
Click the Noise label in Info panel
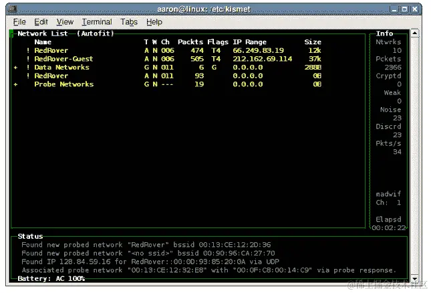coord(391,110)
